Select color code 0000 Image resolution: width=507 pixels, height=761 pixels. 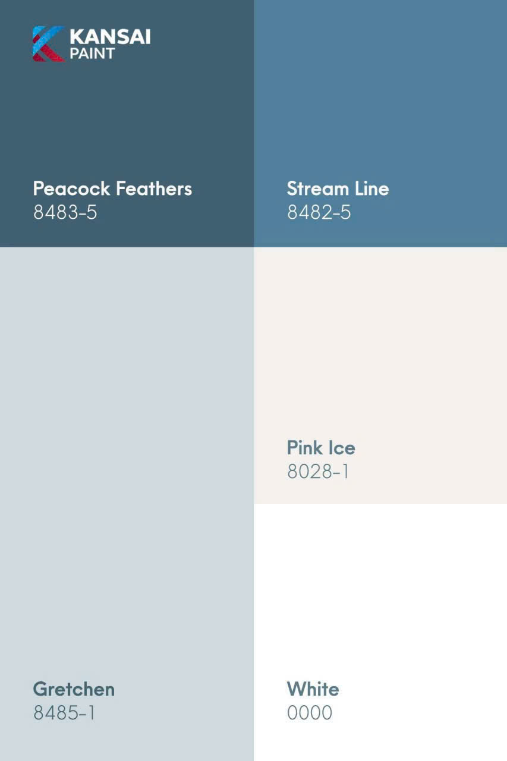[309, 713]
